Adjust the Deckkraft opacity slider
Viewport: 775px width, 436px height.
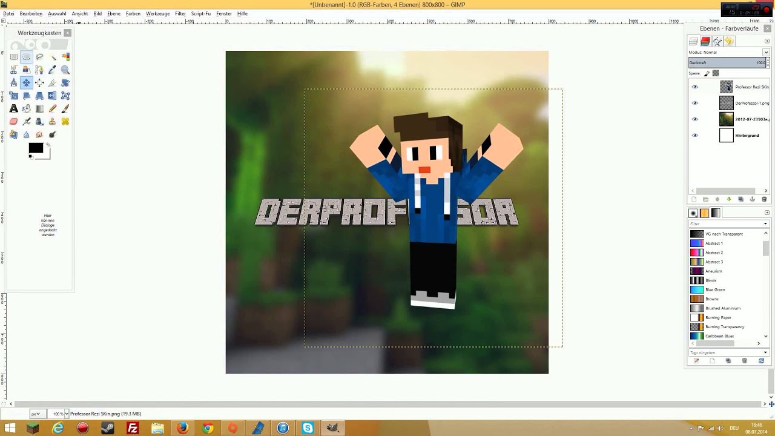pyautogui.click(x=728, y=62)
